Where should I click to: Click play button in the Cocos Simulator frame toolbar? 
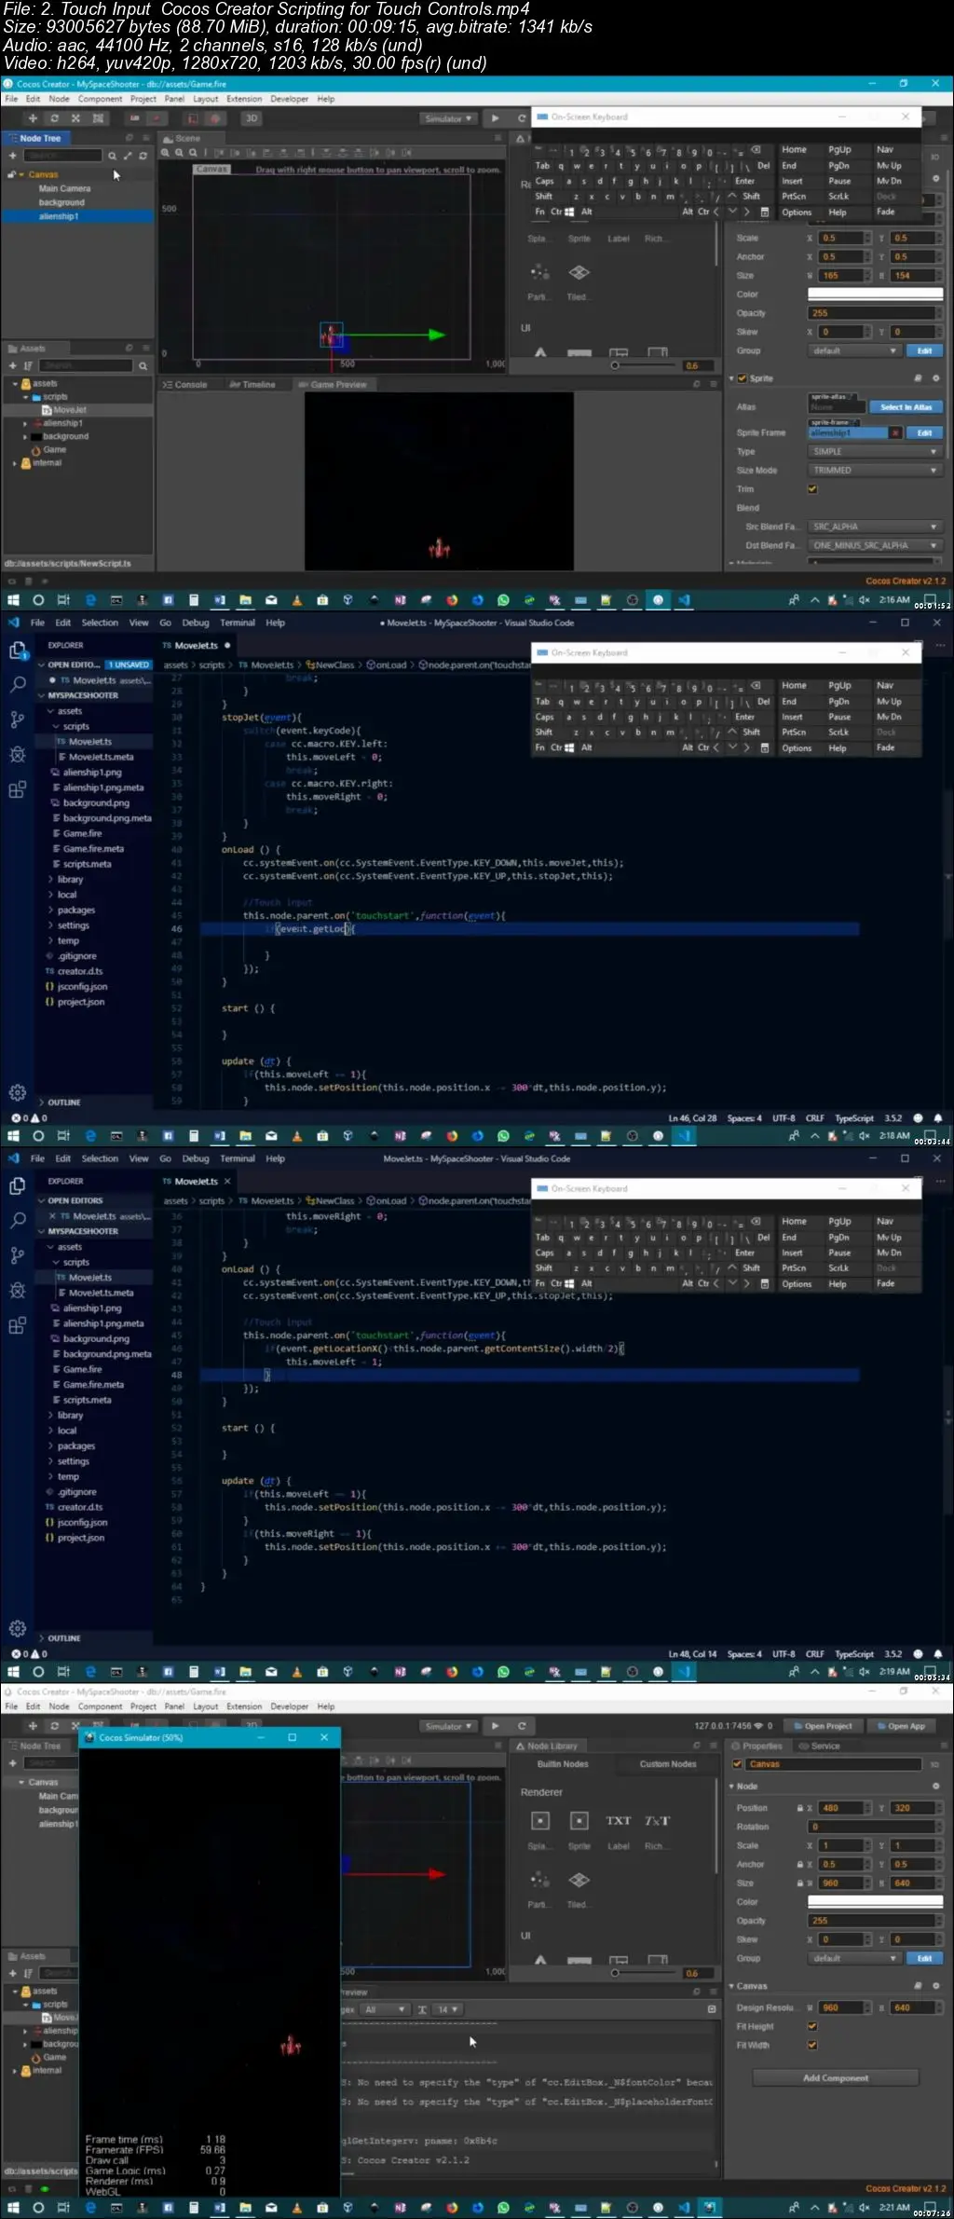(495, 1726)
